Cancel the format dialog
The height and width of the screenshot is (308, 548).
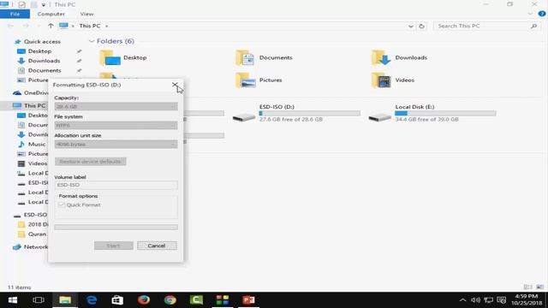click(157, 246)
